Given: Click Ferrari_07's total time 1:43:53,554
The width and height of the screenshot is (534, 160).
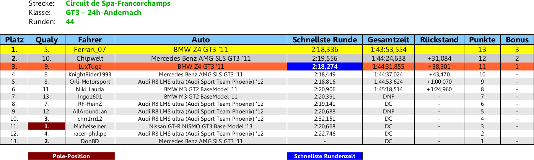Looking at the screenshot, I should pos(389,49).
